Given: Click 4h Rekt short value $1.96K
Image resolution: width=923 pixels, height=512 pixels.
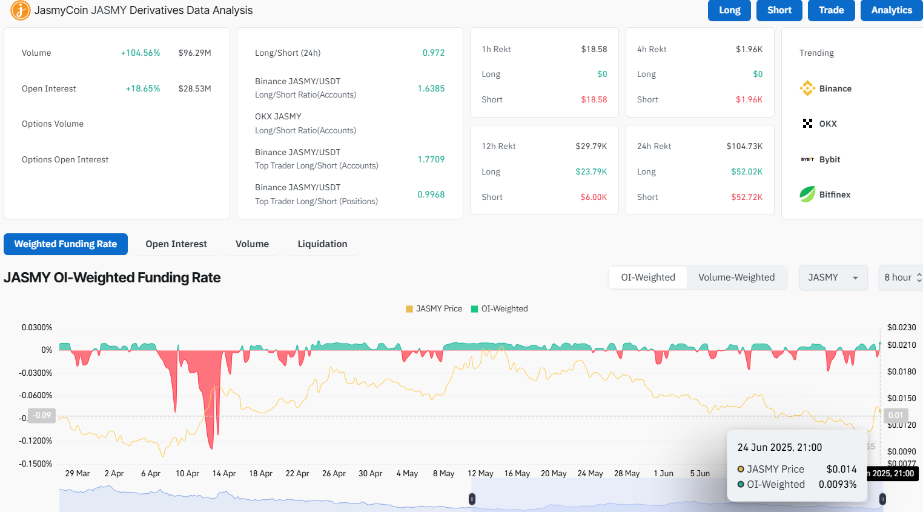Looking at the screenshot, I should (749, 99).
